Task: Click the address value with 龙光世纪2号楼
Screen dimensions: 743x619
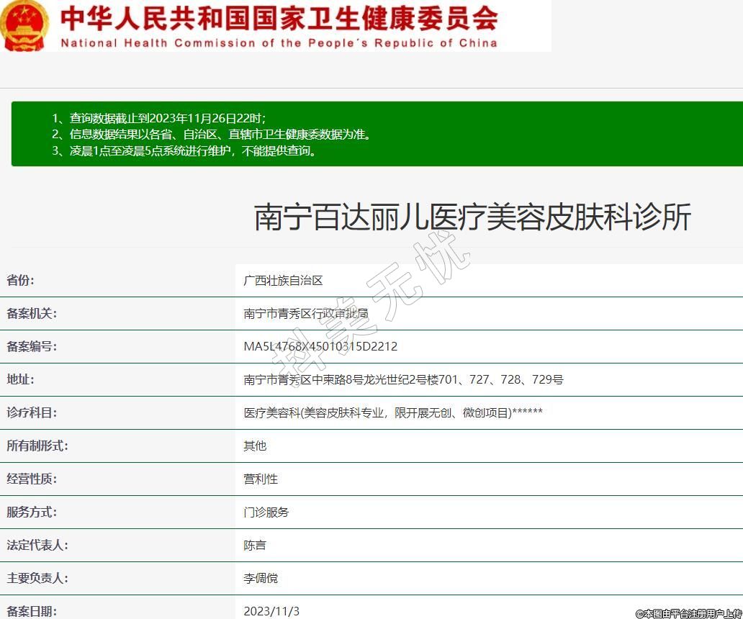Action: pos(403,380)
